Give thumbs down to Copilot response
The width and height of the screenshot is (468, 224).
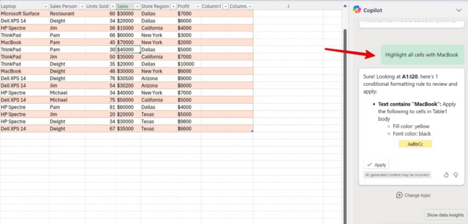point(456,175)
